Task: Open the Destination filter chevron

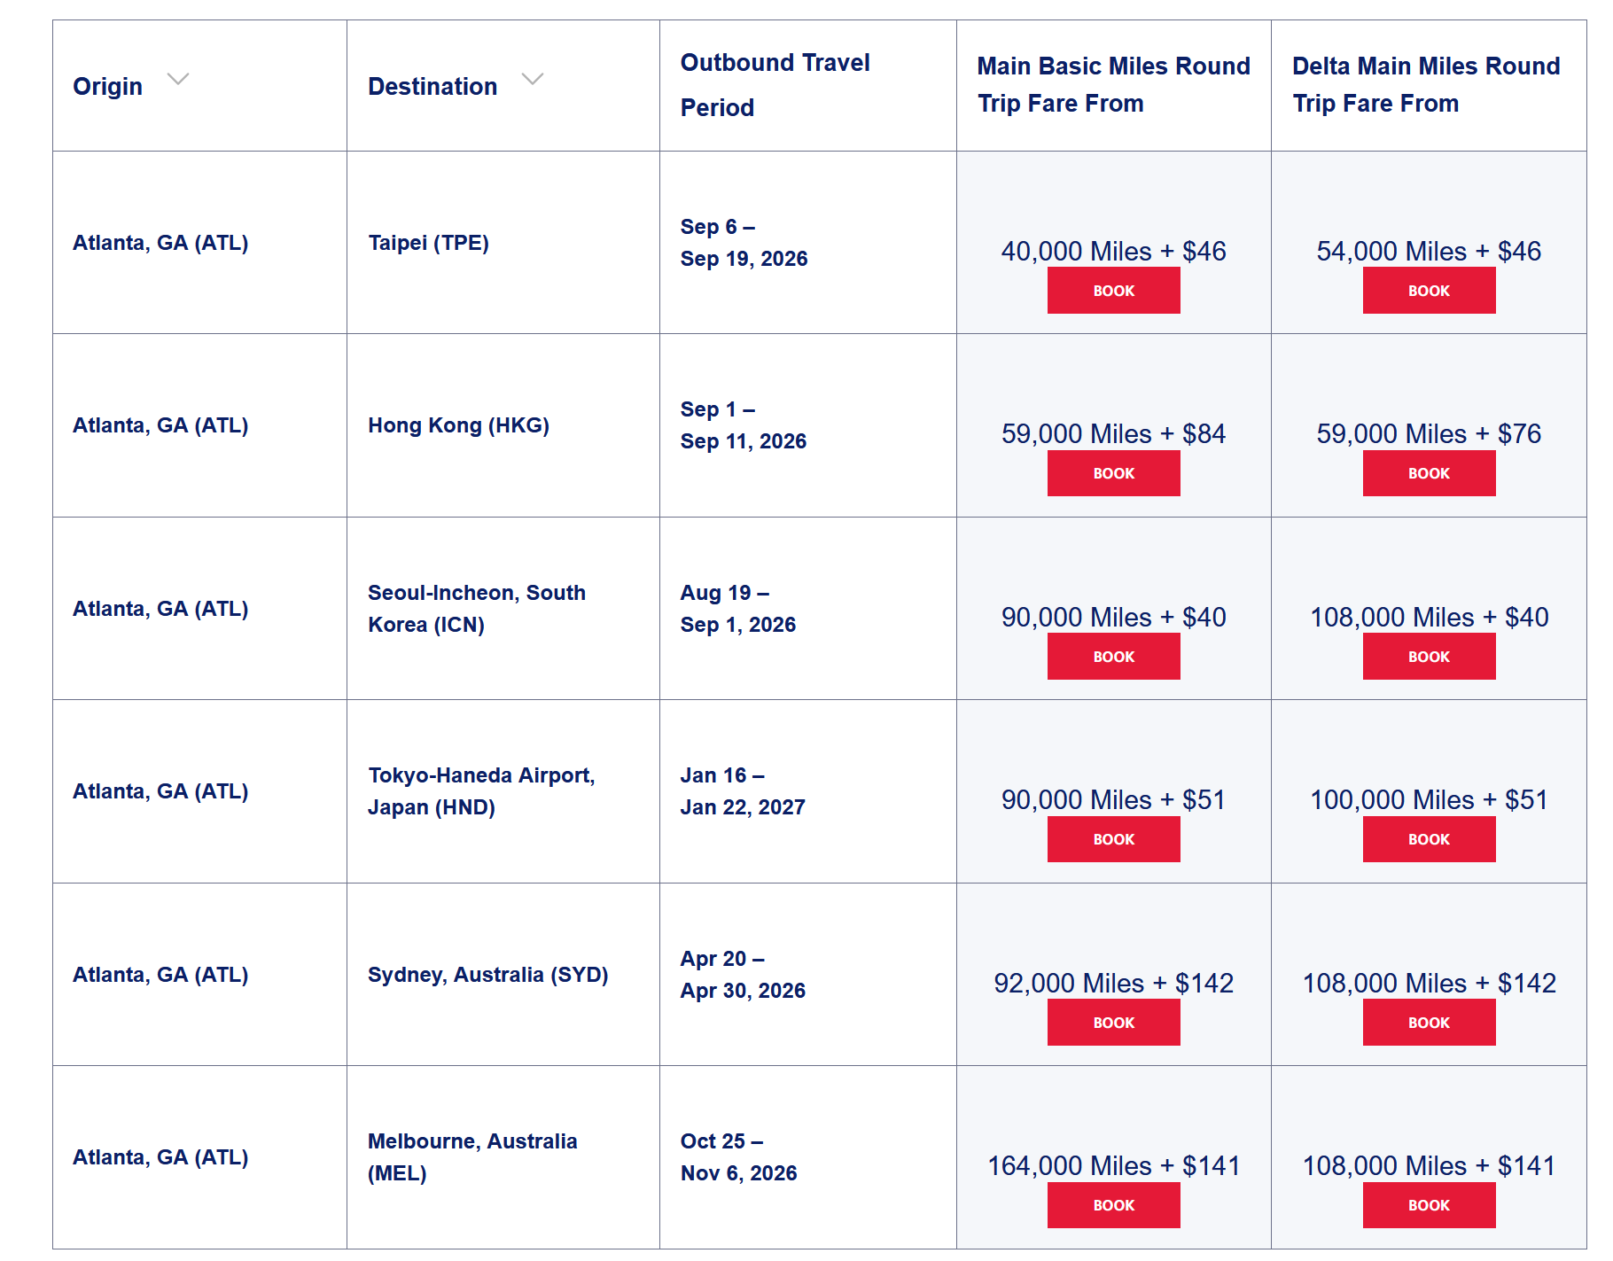Action: coord(532,79)
